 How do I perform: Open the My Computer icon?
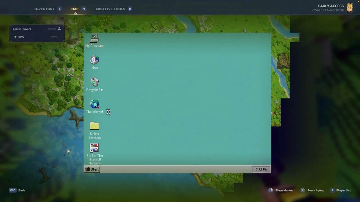[x=94, y=39]
